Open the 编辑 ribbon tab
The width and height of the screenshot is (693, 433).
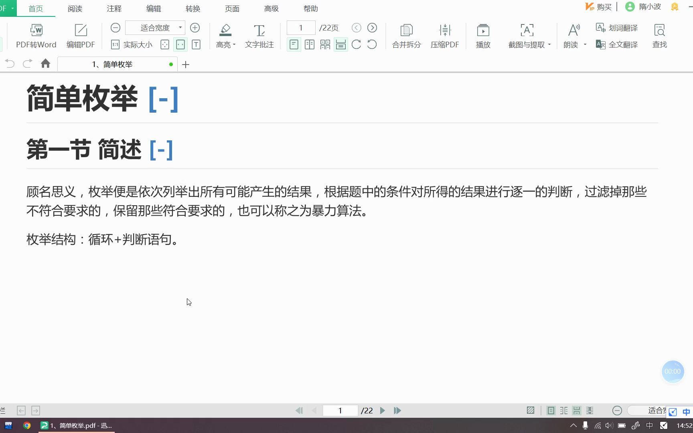click(154, 8)
